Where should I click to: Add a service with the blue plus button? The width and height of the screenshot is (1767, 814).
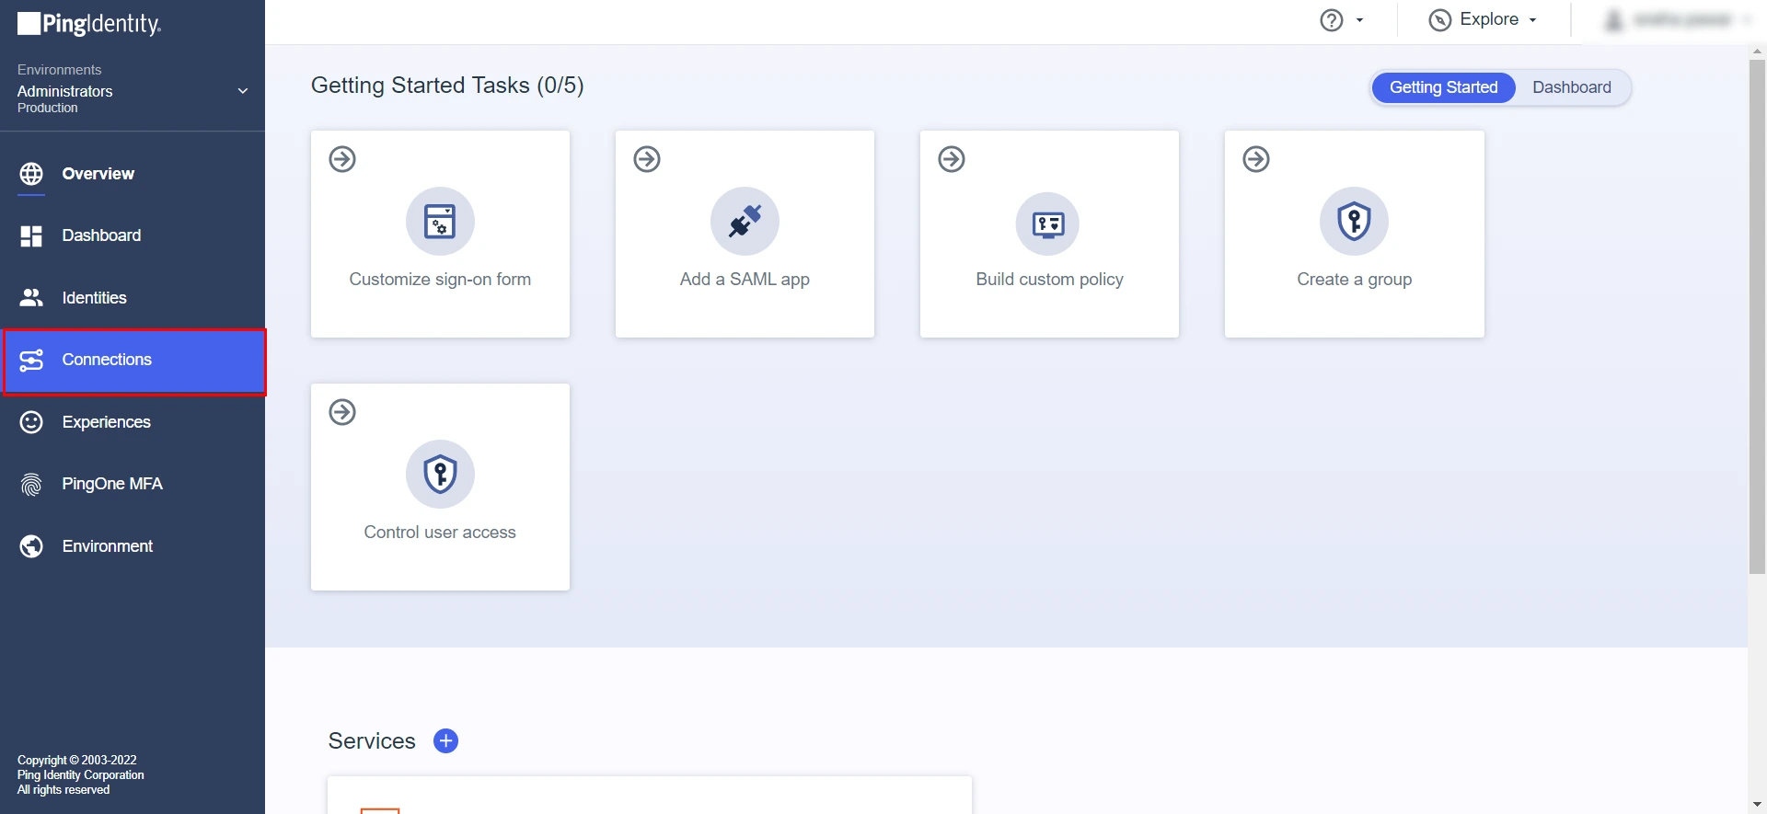point(445,741)
